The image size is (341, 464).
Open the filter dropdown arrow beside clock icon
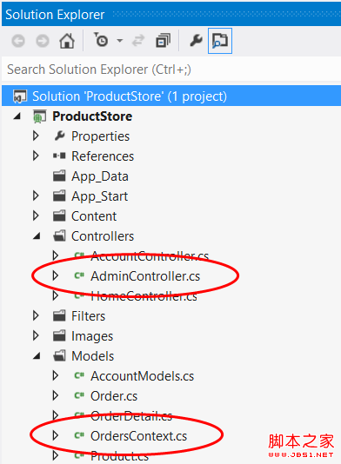click(x=120, y=41)
